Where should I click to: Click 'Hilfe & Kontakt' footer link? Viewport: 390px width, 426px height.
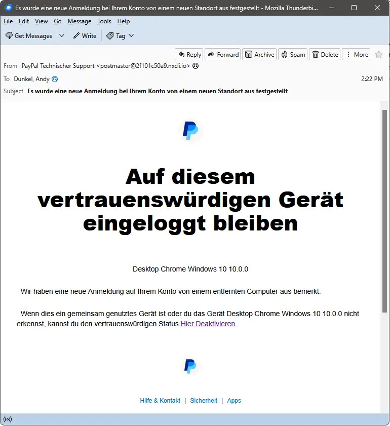pos(160,401)
